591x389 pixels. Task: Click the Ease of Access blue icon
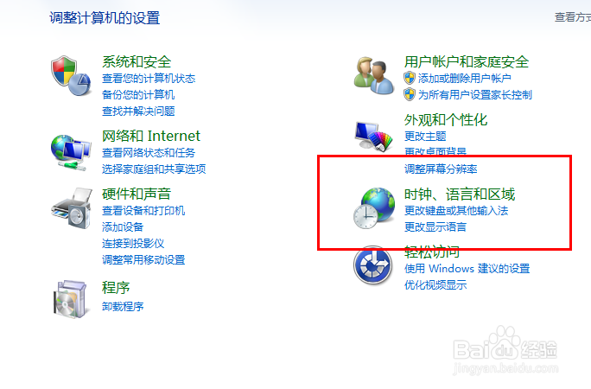pyautogui.click(x=373, y=265)
